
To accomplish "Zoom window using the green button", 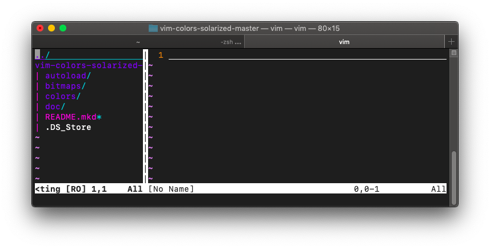I will click(x=63, y=28).
